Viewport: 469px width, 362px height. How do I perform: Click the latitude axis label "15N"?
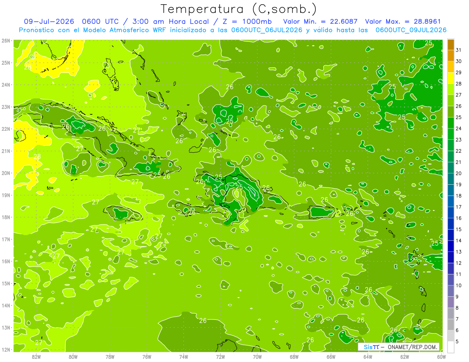6,284
